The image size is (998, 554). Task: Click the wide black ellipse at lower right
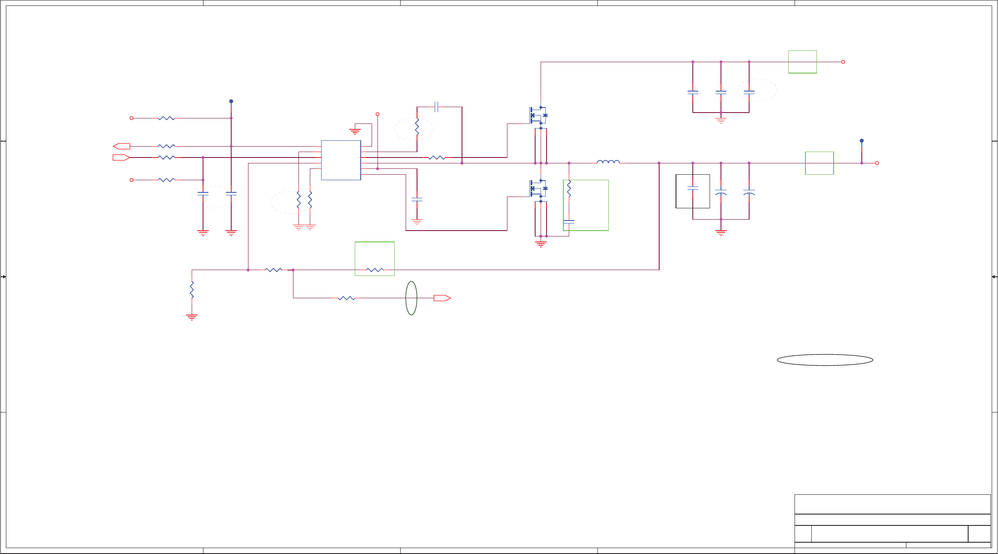825,360
